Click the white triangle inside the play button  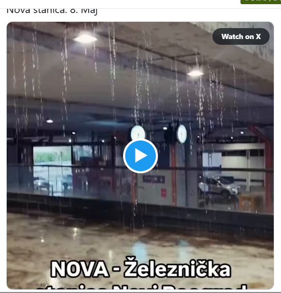(141, 156)
